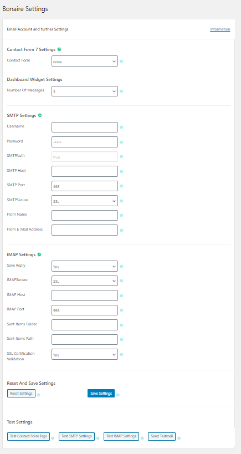Screen dimensions: 241x454
Task: Open the Save Reply dropdown
Action: point(85,266)
